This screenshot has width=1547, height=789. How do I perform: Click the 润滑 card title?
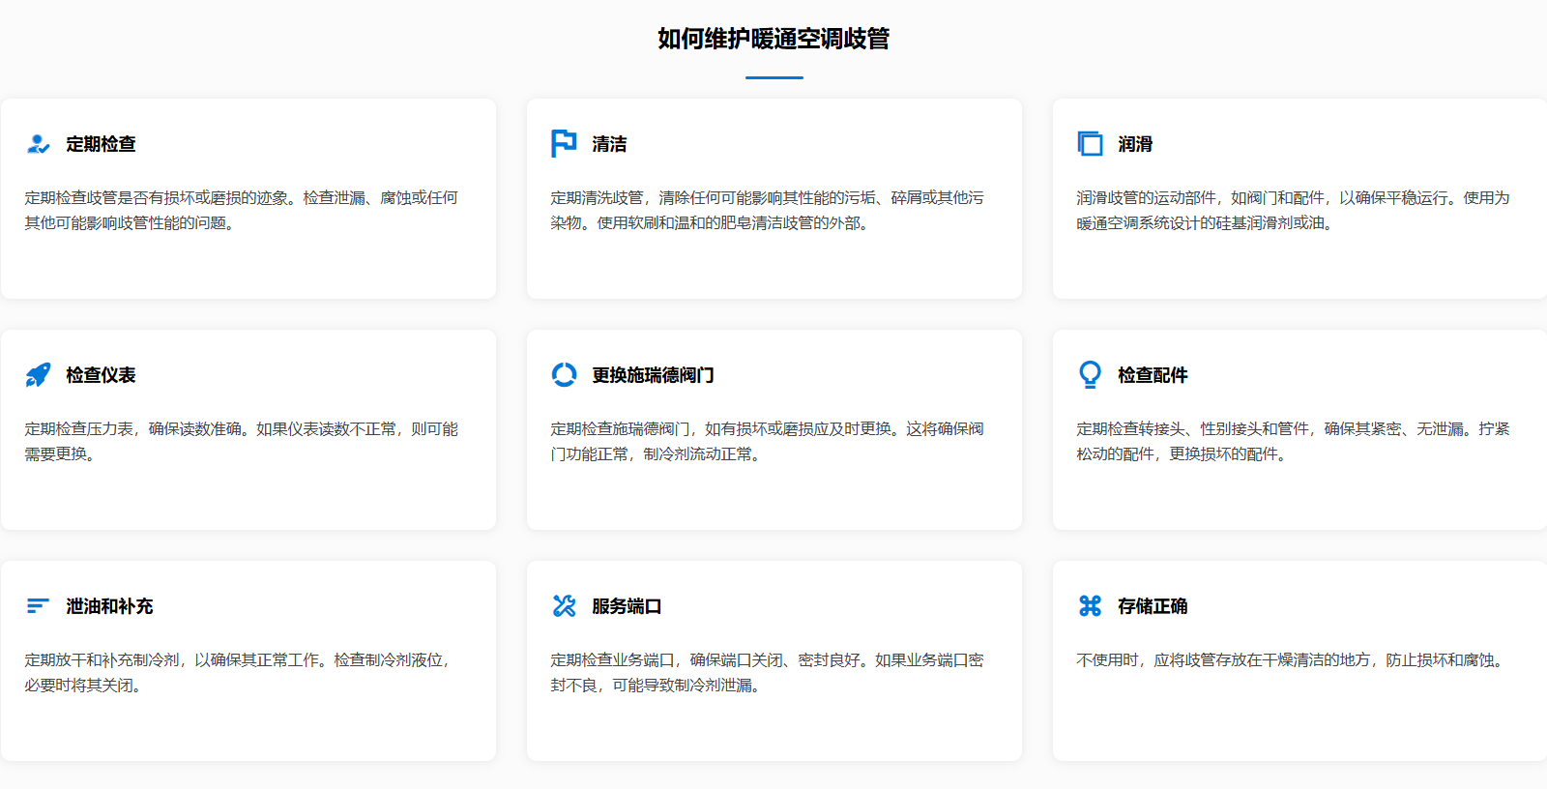1135,144
